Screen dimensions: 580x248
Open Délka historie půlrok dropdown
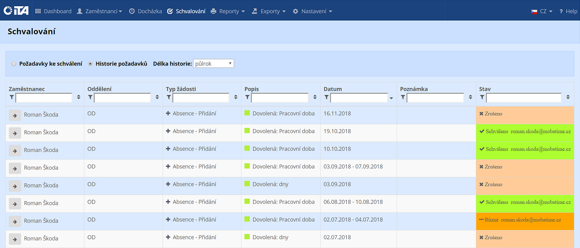[x=213, y=64]
